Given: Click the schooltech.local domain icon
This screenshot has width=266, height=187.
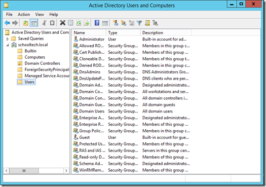Looking at the screenshot, I should [14, 45].
